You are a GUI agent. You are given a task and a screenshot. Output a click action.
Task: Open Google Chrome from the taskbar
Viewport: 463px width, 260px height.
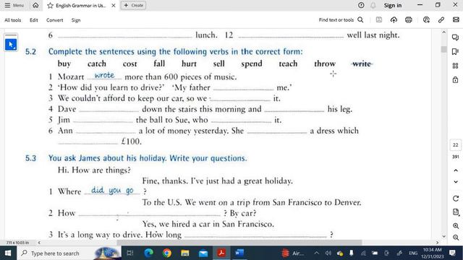click(167, 253)
